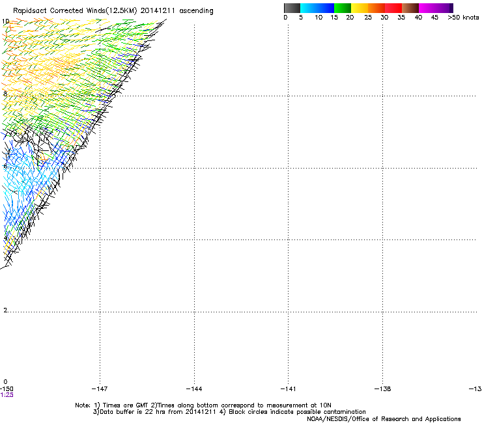Click the 'Rapidscat Corrected Winds' title text
Viewport: 482px width, 423px height.
[113, 11]
